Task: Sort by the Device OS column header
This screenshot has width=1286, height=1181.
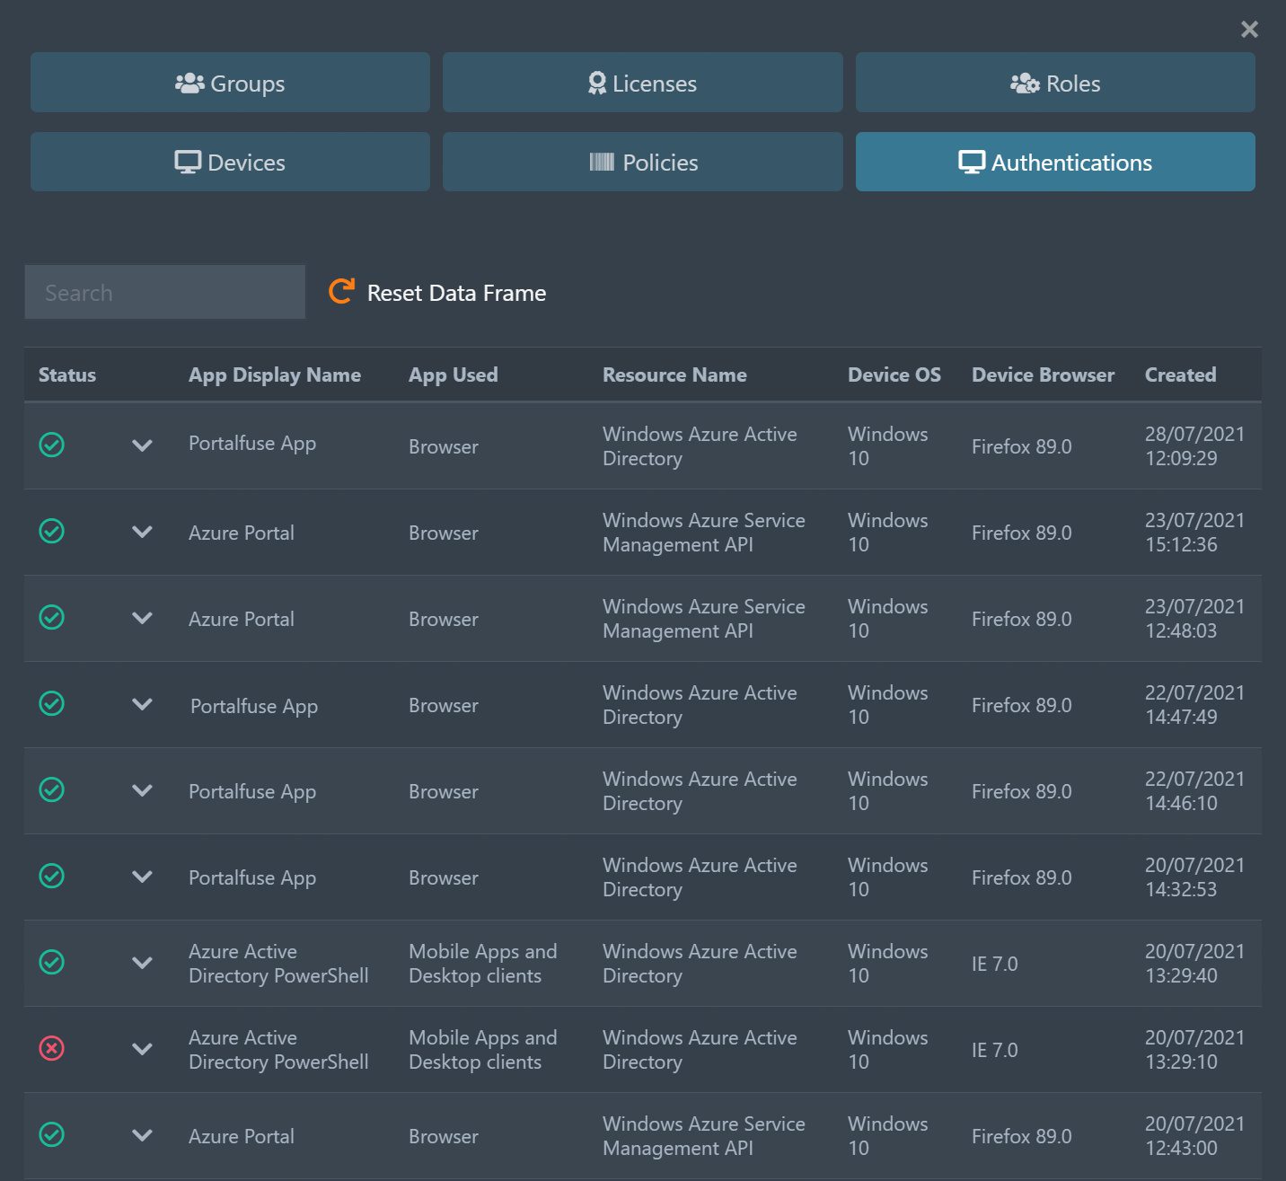Action: coord(894,375)
